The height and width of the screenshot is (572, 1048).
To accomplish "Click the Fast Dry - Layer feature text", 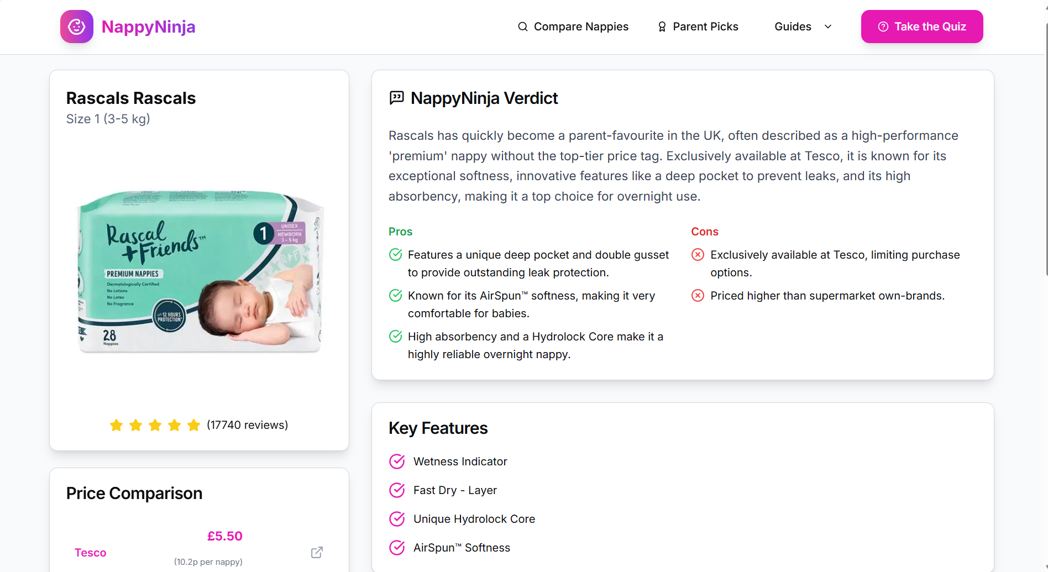I will (x=455, y=490).
